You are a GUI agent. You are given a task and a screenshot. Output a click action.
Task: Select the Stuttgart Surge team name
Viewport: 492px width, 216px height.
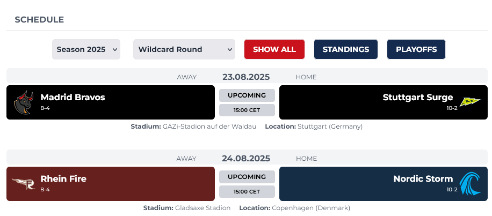(x=417, y=97)
